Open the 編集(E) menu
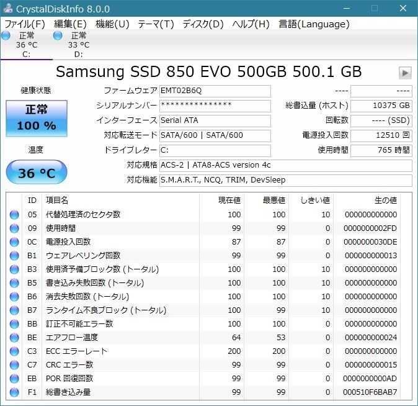Image resolution: width=418 pixels, height=406 pixels. pos(70,24)
